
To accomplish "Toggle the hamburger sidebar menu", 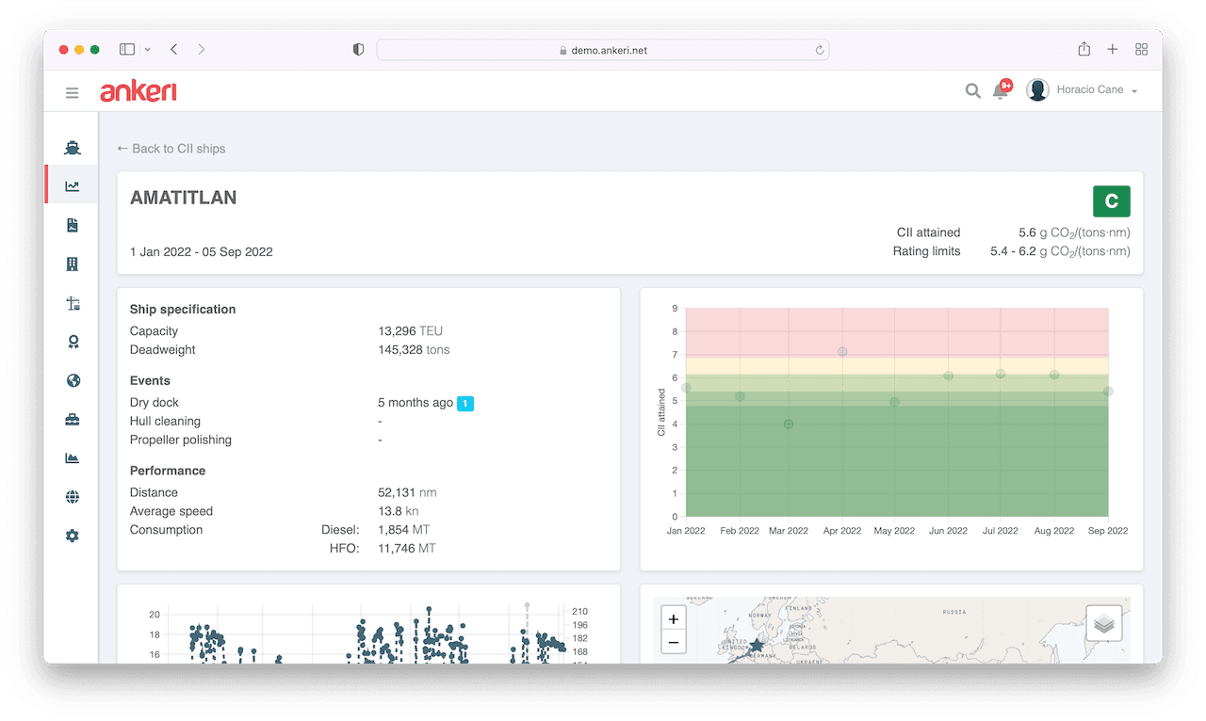I will coord(72,92).
